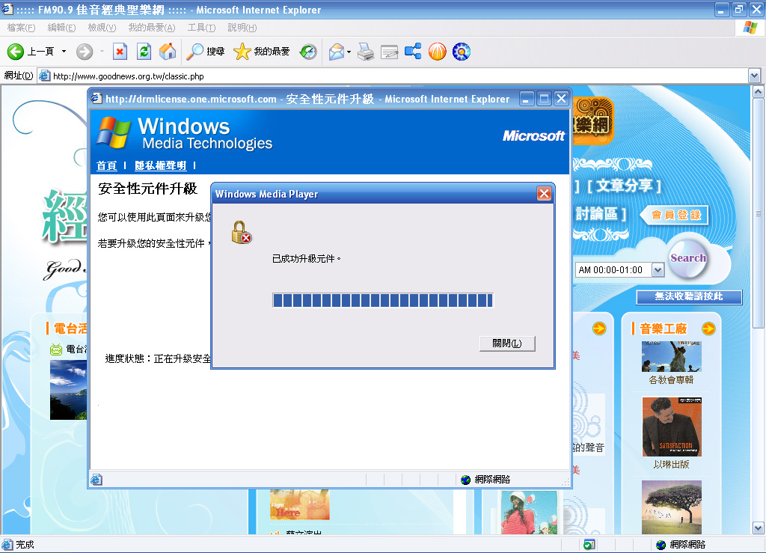Open the 編輯(E) menu
The width and height of the screenshot is (766, 553).
coord(61,28)
